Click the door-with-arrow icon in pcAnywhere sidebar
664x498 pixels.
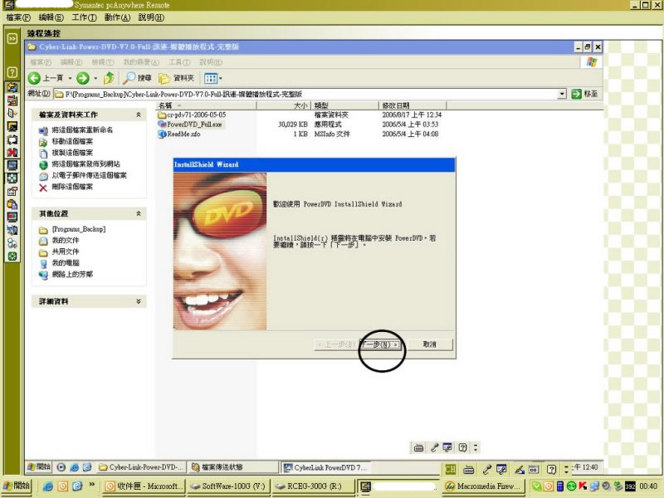[x=12, y=113]
